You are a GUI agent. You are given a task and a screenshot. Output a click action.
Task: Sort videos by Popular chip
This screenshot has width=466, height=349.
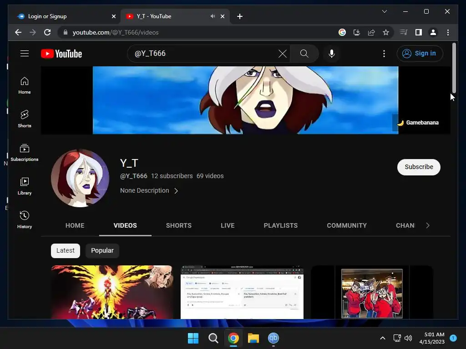102,251
